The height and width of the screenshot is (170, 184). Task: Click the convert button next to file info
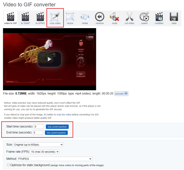pos(121,93)
